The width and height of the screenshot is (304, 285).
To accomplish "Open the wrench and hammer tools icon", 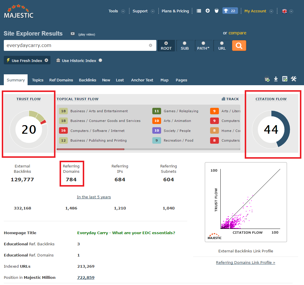I will tap(293, 79).
